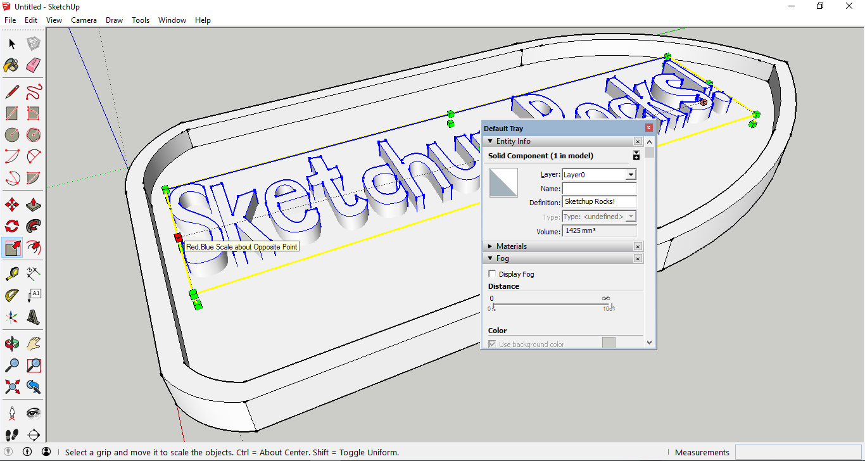Choose the 3 Point Arc tool
Viewport: 865px width, 461px height.
coord(12,178)
